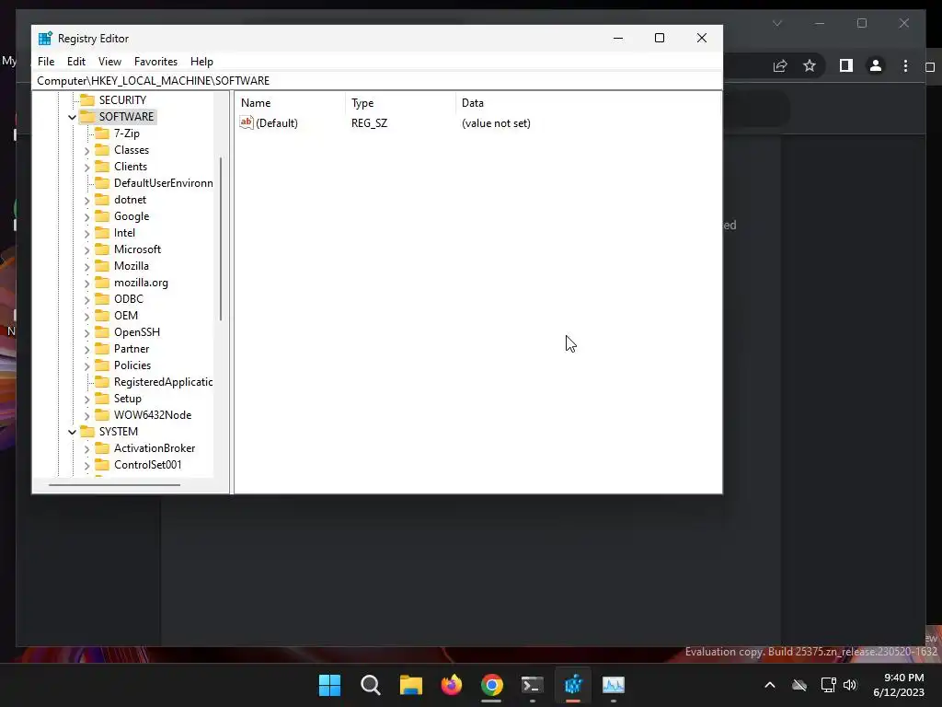
Task: Select the Policies key label
Action: [132, 365]
